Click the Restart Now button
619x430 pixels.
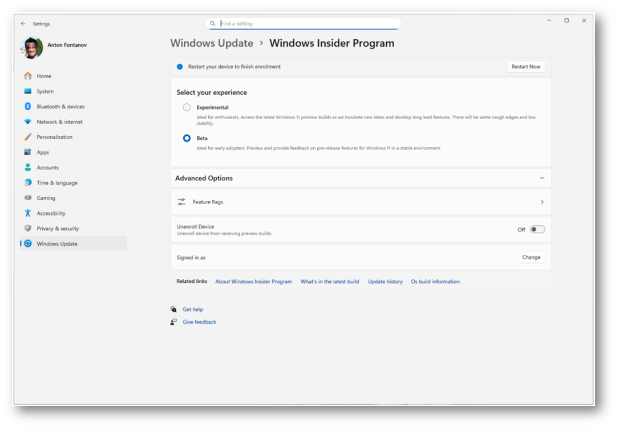pos(525,67)
